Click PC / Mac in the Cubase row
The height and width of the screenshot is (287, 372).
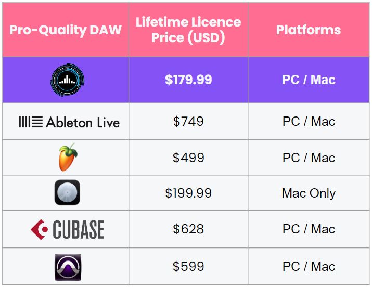(x=309, y=229)
